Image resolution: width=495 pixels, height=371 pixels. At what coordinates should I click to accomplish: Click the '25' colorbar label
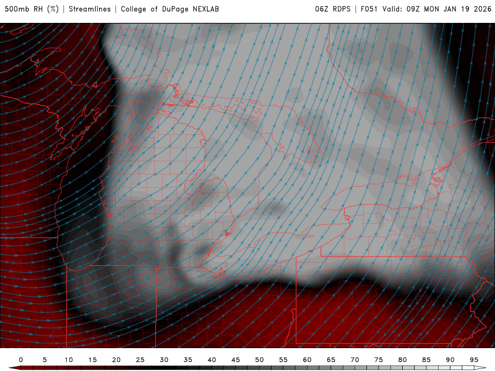[140, 360]
